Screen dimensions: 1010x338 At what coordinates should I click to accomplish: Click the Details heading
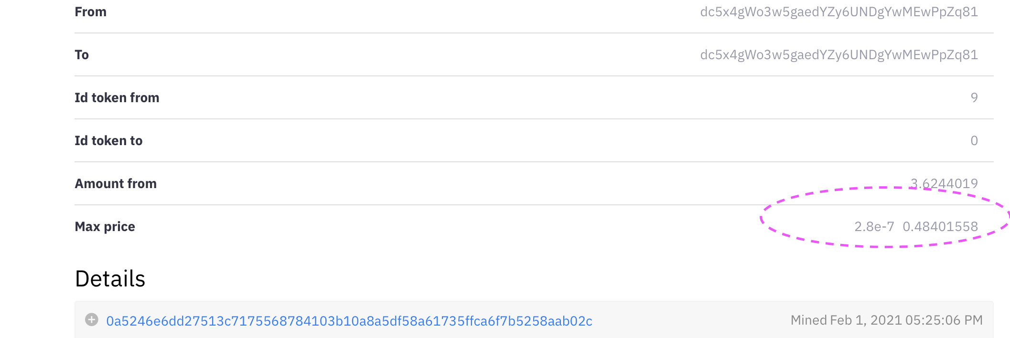click(x=110, y=279)
